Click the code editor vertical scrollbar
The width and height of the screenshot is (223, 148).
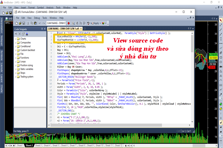point(192,43)
